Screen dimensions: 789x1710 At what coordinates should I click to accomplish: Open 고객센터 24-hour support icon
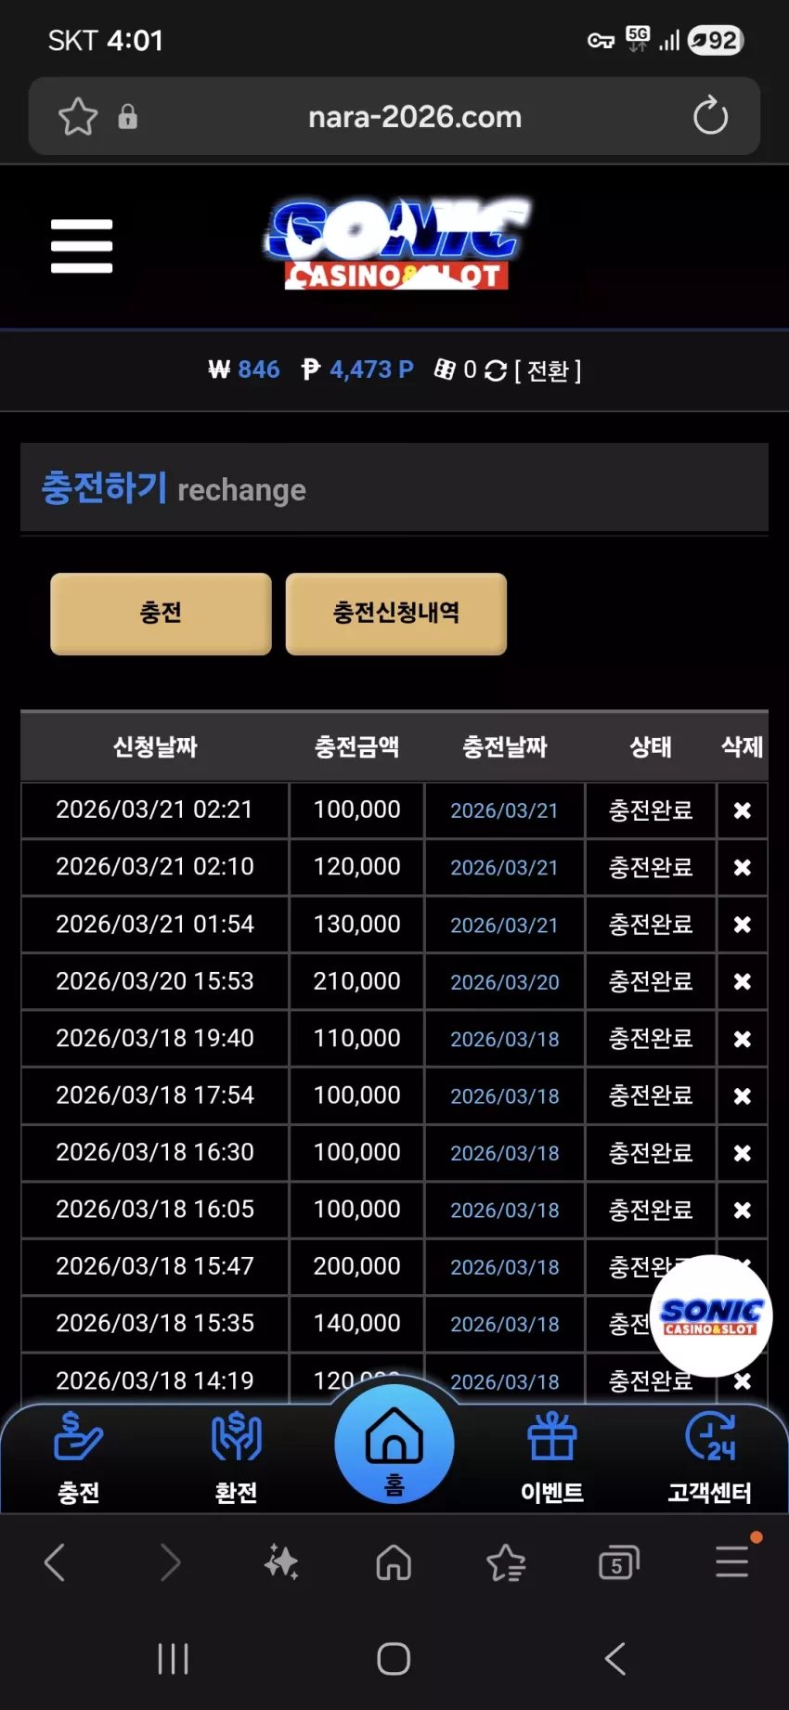[x=710, y=1457]
